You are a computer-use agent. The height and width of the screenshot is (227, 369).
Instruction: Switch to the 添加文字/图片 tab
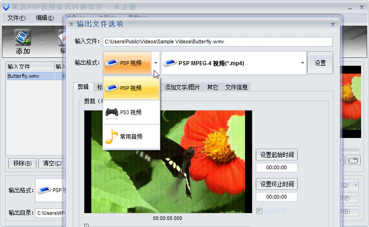182,87
